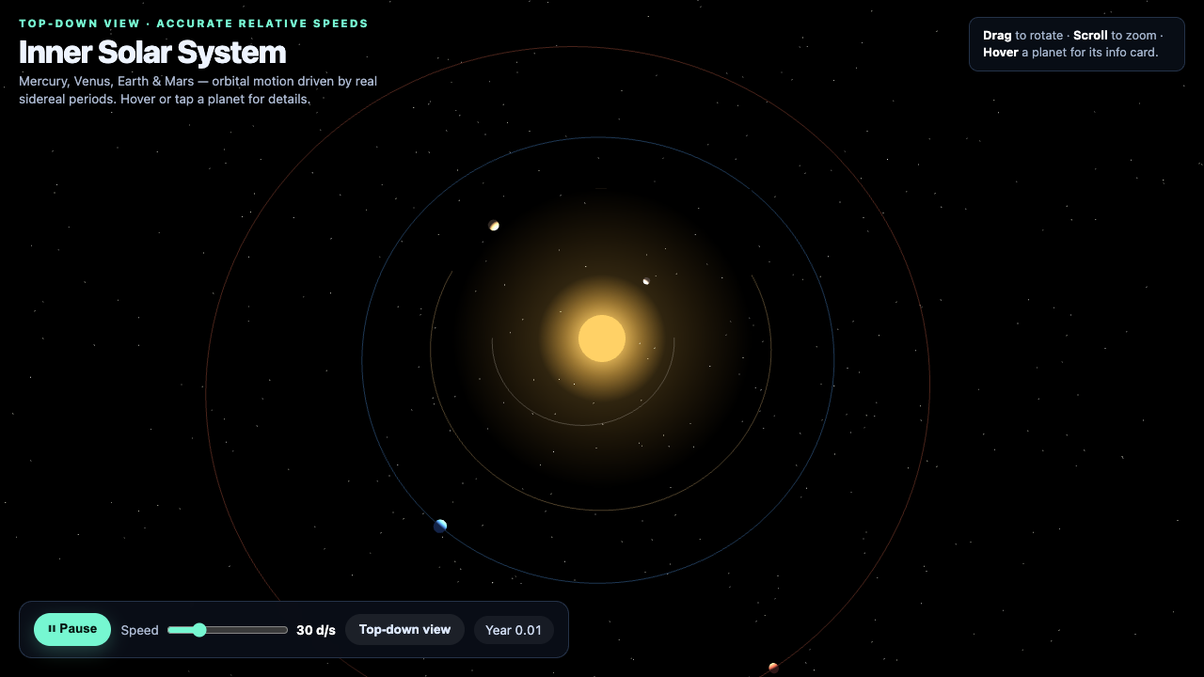Click the Speed label
Image resolution: width=1204 pixels, height=677 pixels.
(139, 630)
